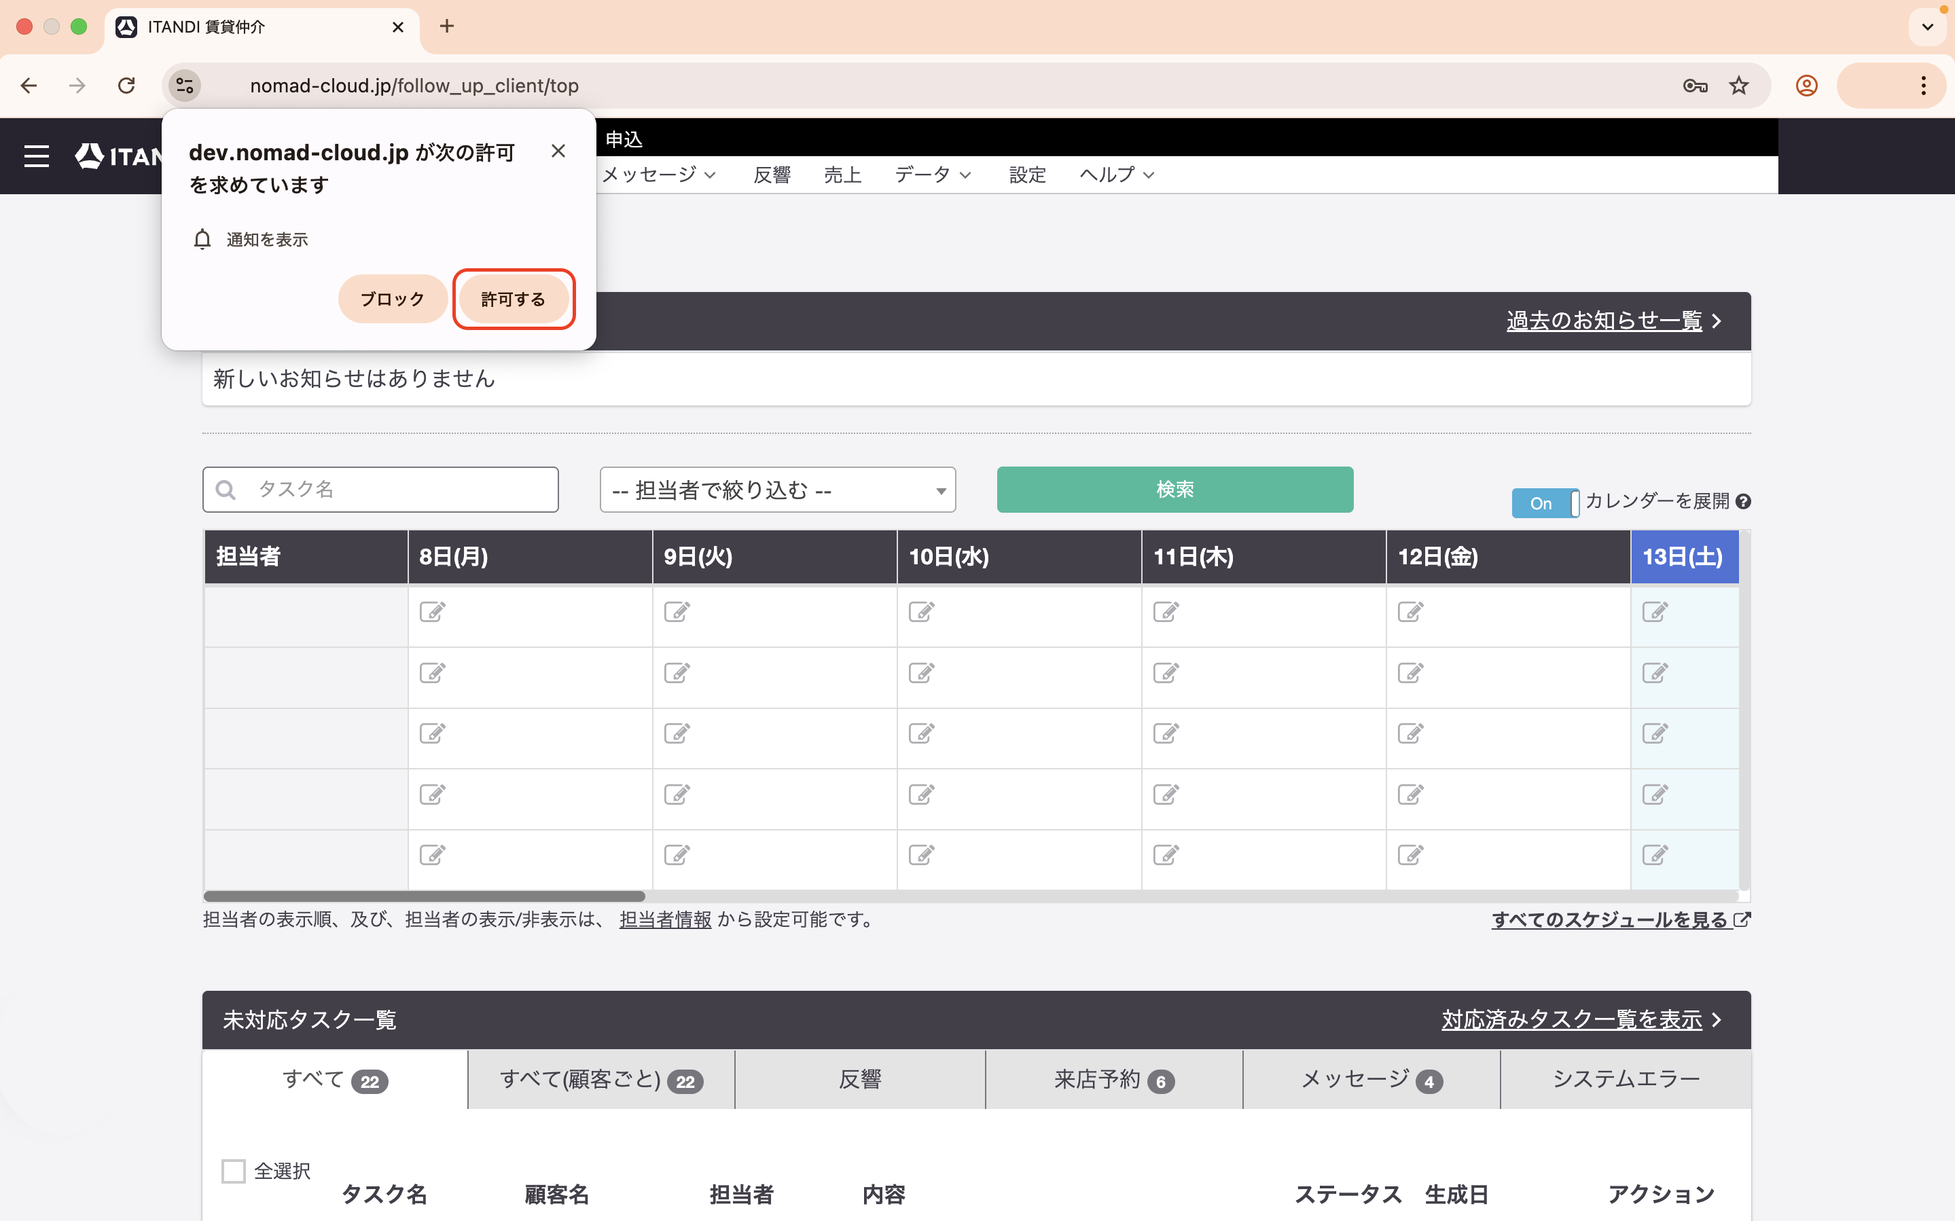This screenshot has width=1955, height=1221.
Task: Close the ITANDI 賃貸仲介 tab
Action: click(x=398, y=27)
